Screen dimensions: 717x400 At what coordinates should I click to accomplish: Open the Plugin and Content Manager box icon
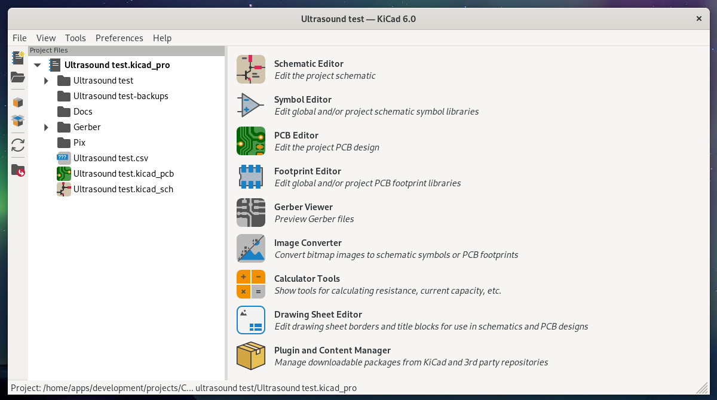(x=251, y=356)
